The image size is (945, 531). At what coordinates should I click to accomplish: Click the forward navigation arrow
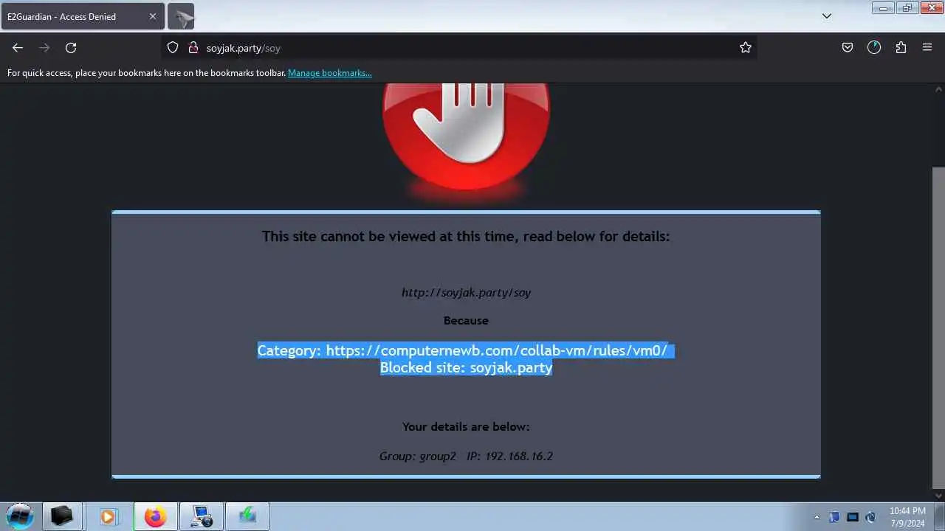point(44,48)
